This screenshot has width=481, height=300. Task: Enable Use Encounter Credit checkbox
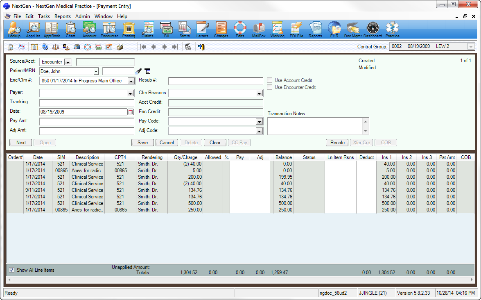[270, 87]
